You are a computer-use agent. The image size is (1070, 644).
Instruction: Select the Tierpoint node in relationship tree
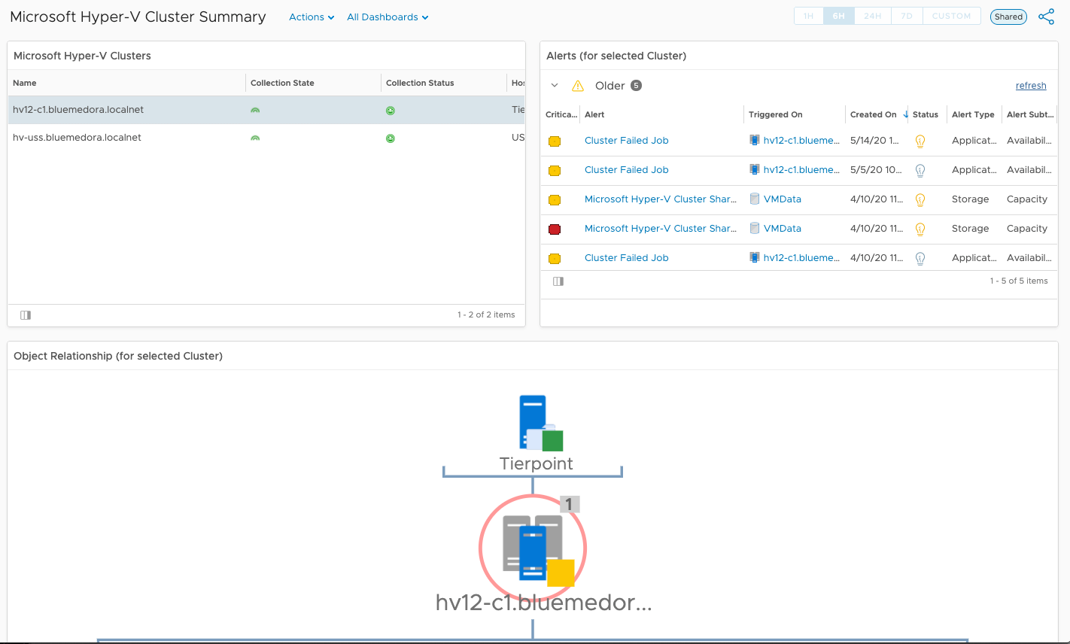pos(536,433)
